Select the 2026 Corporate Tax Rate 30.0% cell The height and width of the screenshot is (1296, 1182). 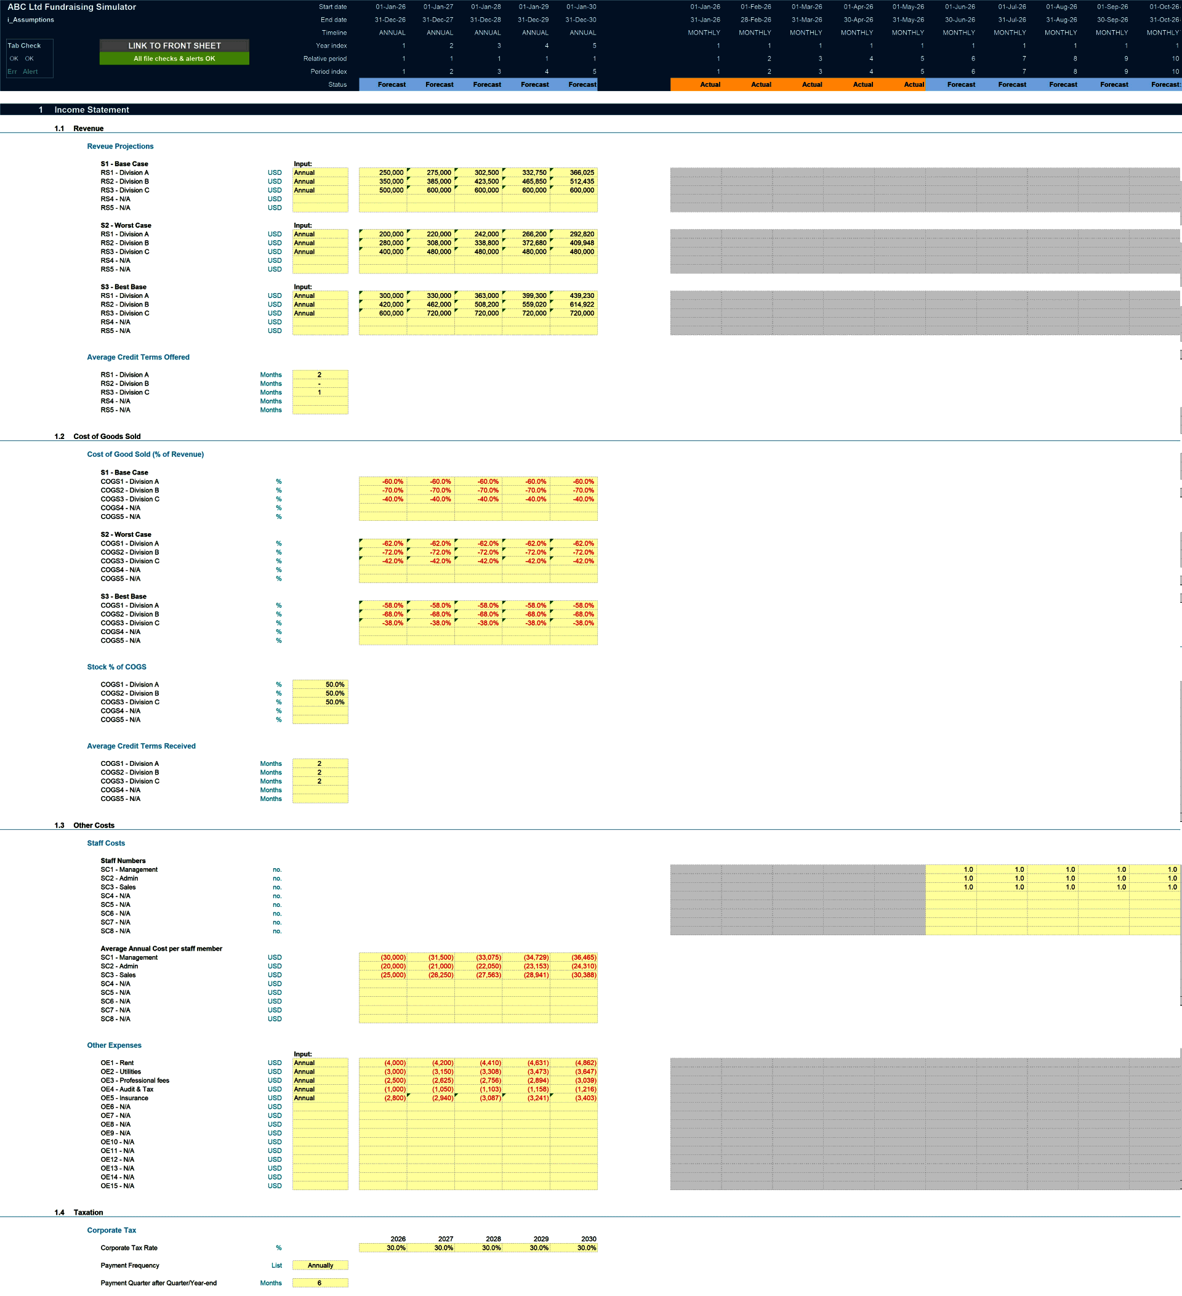pos(383,1248)
